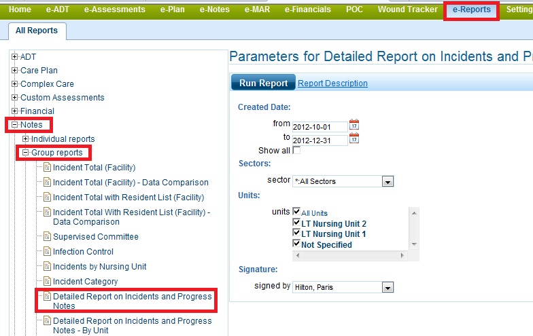The width and height of the screenshot is (533, 336).
Task: Select Incident Total (Facility) - Data Comparison report
Action: tap(131, 182)
